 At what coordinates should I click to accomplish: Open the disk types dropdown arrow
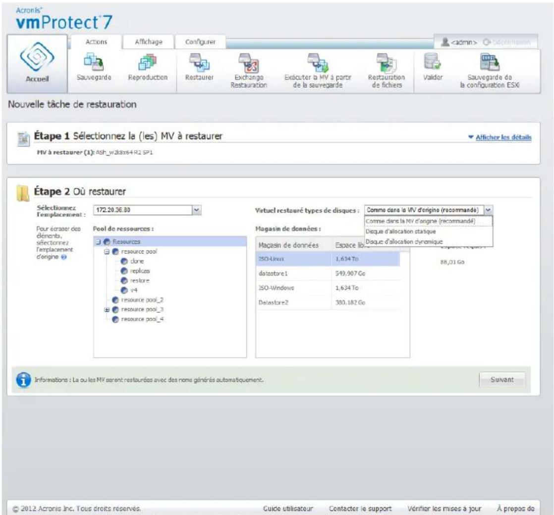pos(488,210)
